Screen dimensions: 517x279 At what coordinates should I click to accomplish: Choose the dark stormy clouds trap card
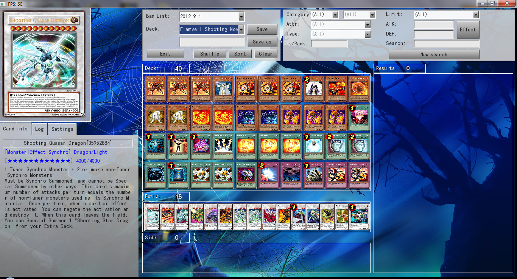point(291,175)
